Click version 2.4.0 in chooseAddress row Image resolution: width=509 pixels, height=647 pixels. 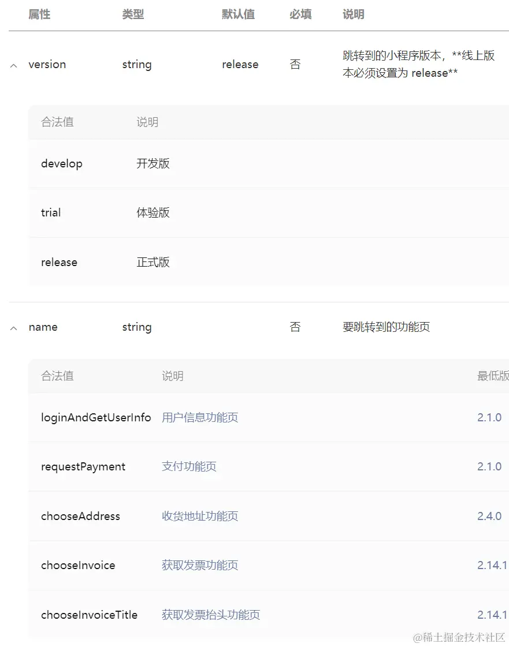coord(489,516)
